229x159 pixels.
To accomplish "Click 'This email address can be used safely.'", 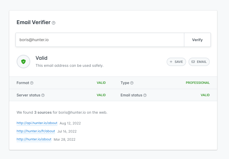I will coord(69,65).
